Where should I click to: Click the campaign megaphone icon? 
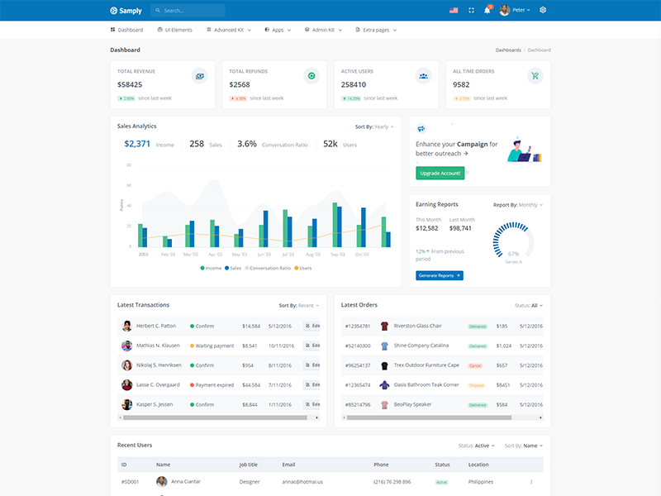421,128
